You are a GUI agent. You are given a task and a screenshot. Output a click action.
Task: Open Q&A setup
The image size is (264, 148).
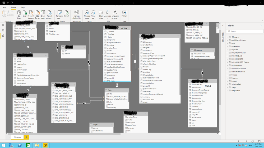tap(101, 14)
